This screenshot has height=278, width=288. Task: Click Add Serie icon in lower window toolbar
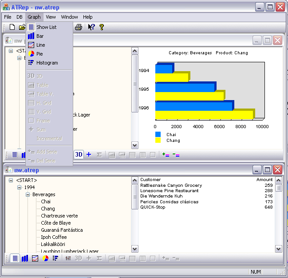point(166,258)
